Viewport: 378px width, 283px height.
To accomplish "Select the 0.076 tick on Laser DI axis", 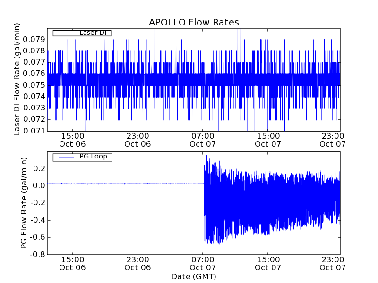I will click(34, 74).
